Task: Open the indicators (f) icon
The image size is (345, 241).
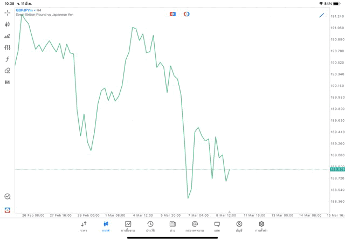Action: pyautogui.click(x=7, y=59)
